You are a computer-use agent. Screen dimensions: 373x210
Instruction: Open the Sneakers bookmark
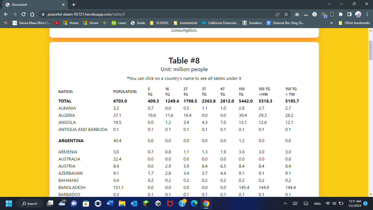coord(252,23)
